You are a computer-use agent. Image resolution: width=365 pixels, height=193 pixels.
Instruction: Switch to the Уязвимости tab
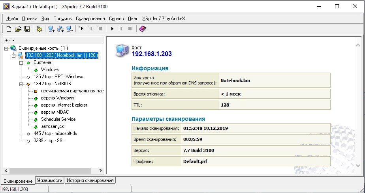50,180
